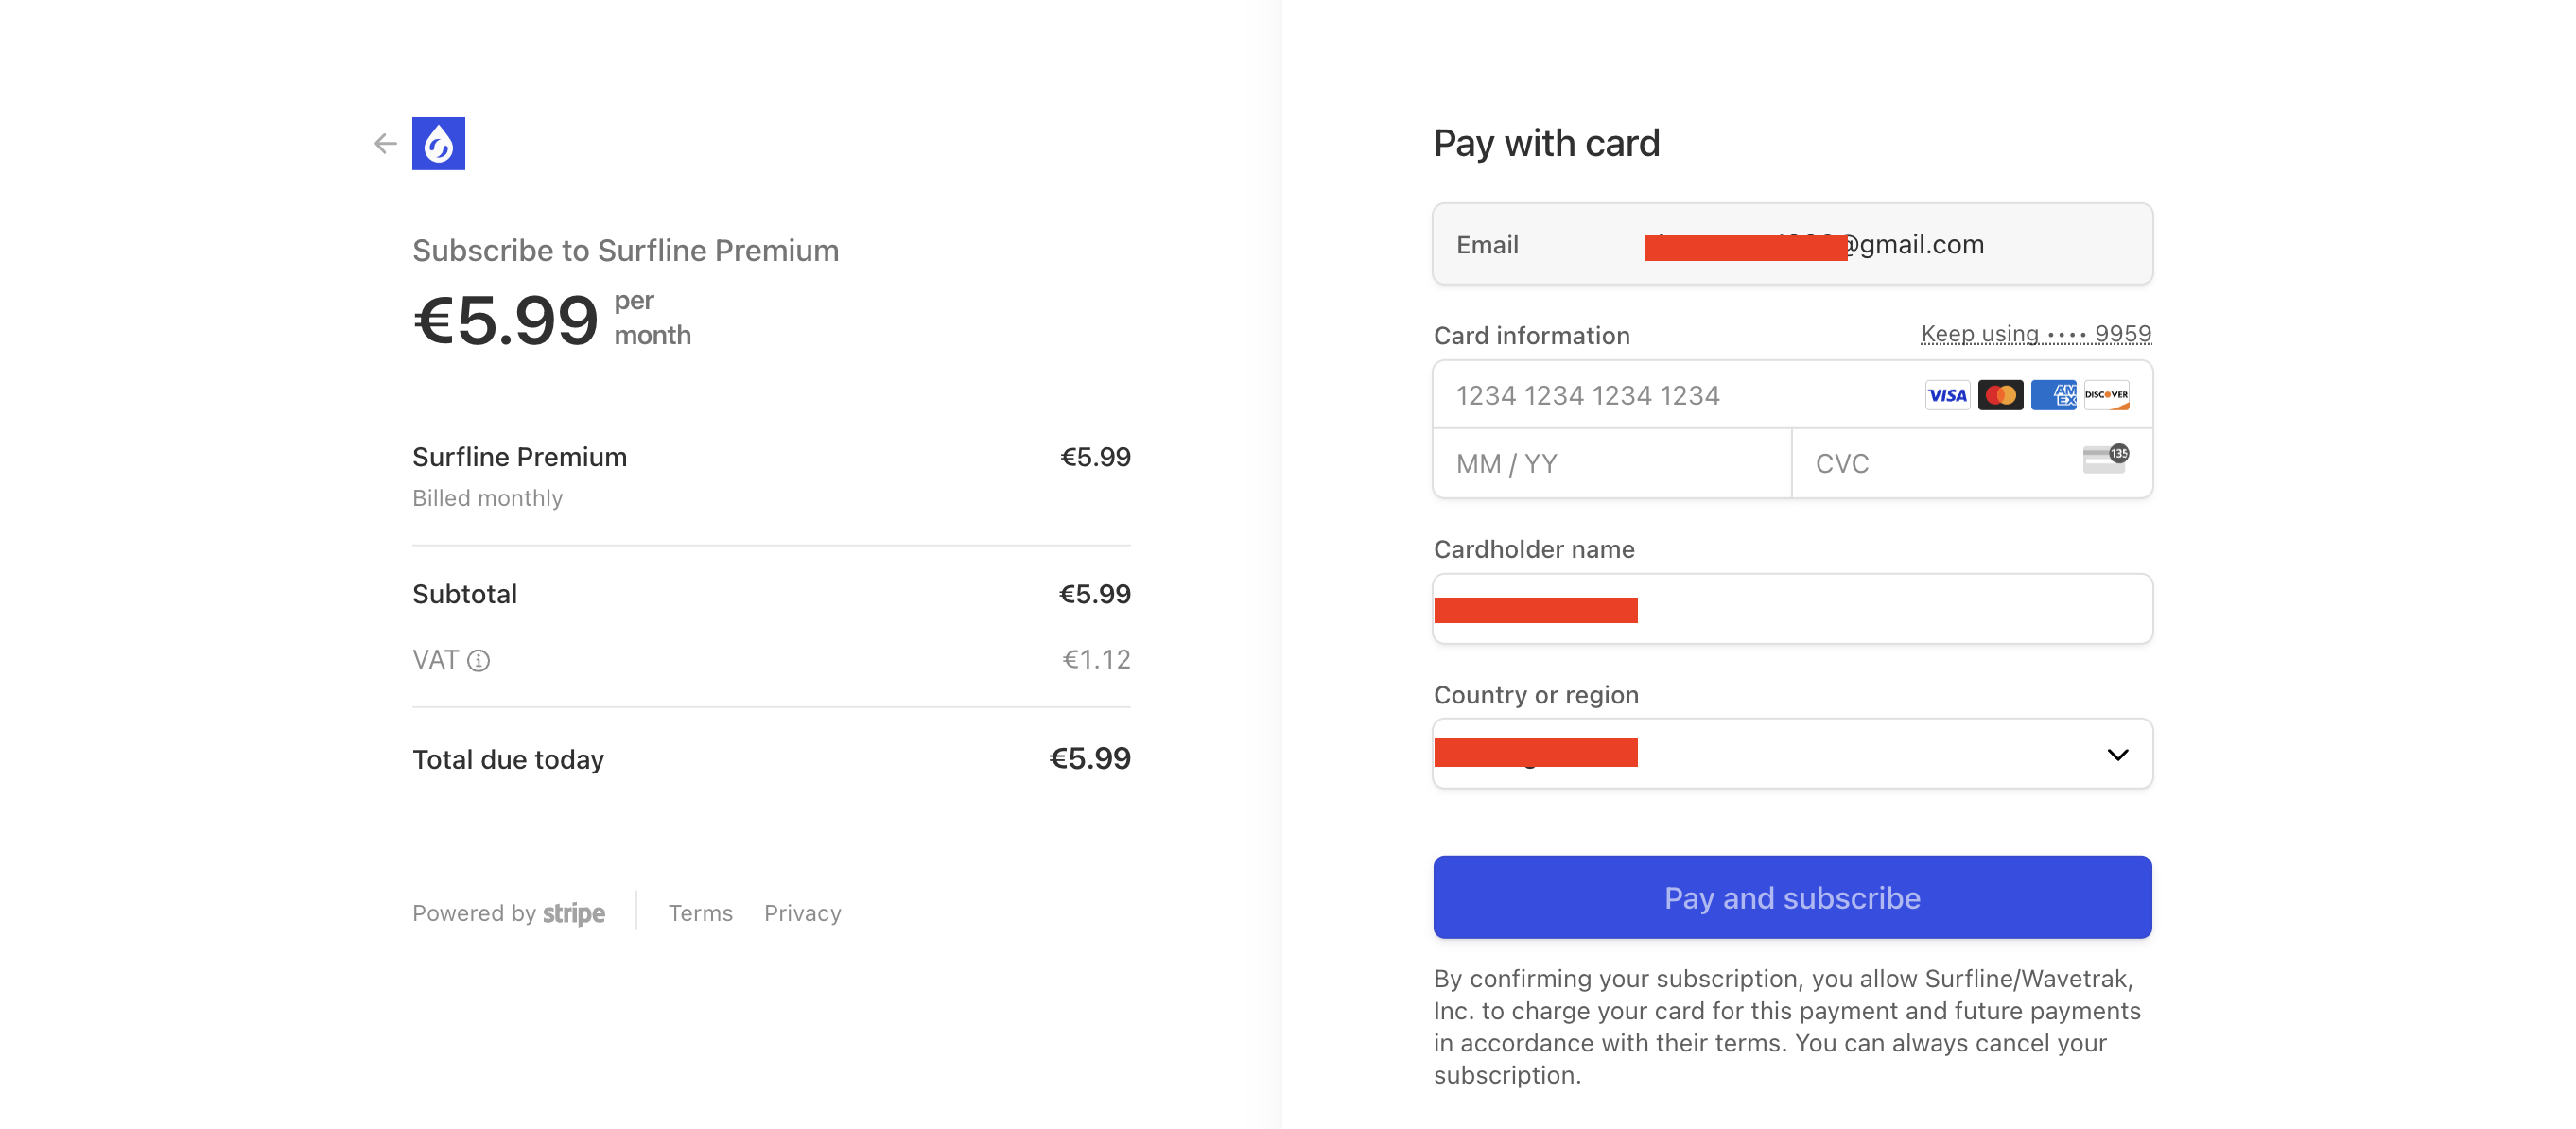This screenshot has height=1129, width=2576.
Task: Focus the Cardholder name field
Action: coord(1792,609)
